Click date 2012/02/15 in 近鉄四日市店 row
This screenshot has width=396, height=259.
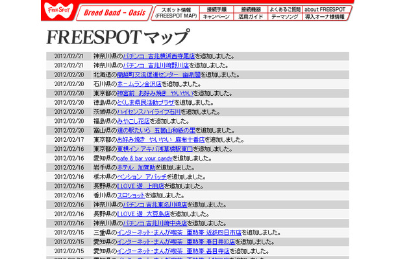(x=69, y=232)
